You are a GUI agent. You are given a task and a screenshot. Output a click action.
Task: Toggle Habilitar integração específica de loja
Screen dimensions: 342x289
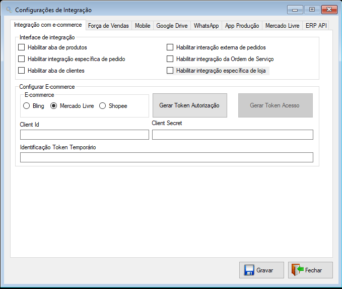tap(170, 70)
